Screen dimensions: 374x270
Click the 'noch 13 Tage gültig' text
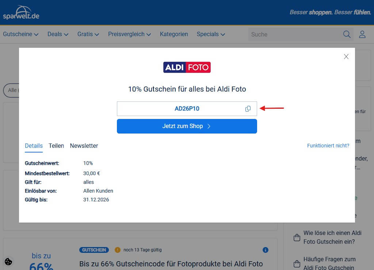click(143, 250)
